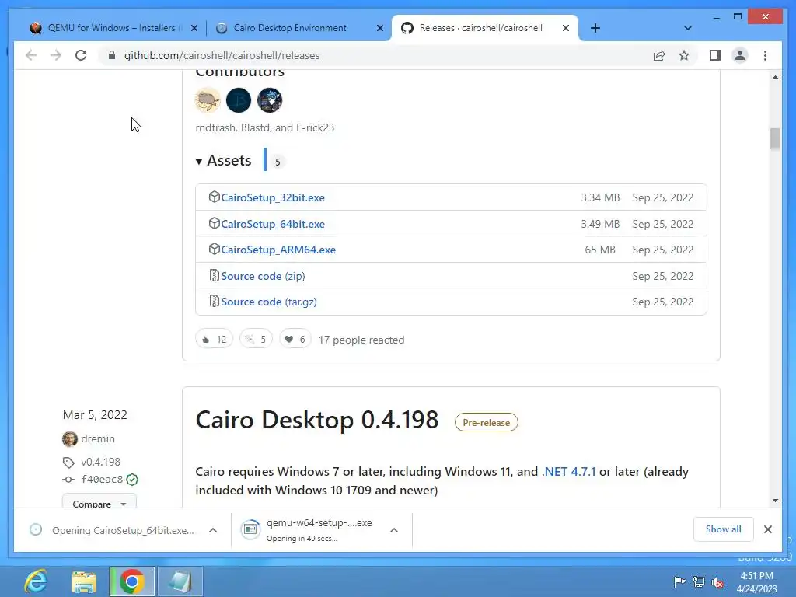Open rndtrash contributor avatar
The width and height of the screenshot is (796, 597).
[207, 100]
